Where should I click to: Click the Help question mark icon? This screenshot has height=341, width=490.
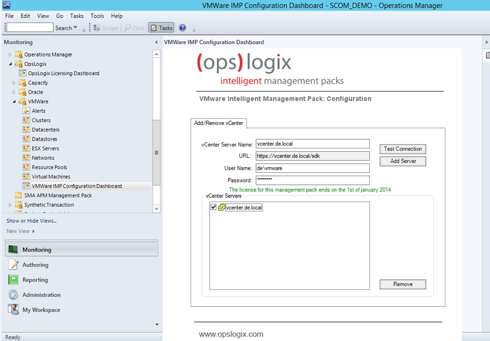pos(182,28)
